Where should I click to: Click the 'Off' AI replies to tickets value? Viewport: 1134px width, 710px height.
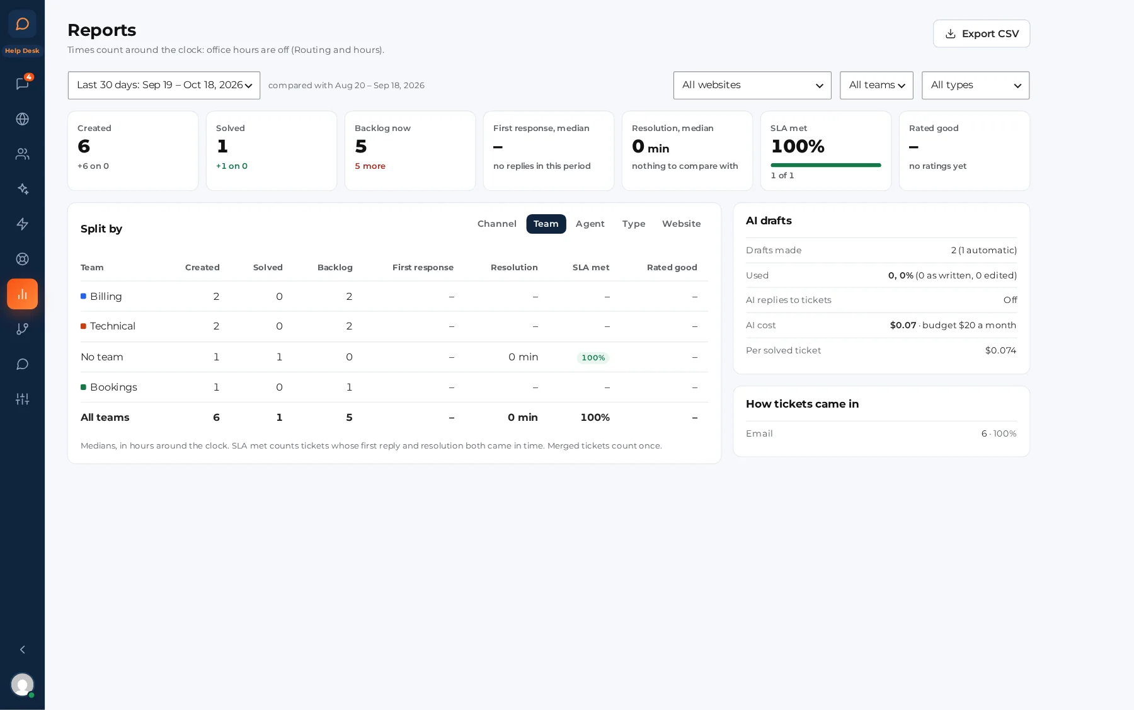click(x=1010, y=300)
